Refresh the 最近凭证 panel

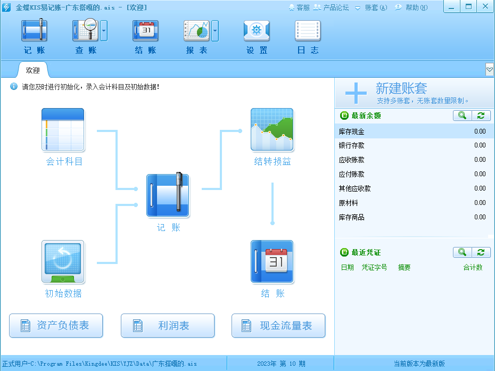tap(481, 252)
